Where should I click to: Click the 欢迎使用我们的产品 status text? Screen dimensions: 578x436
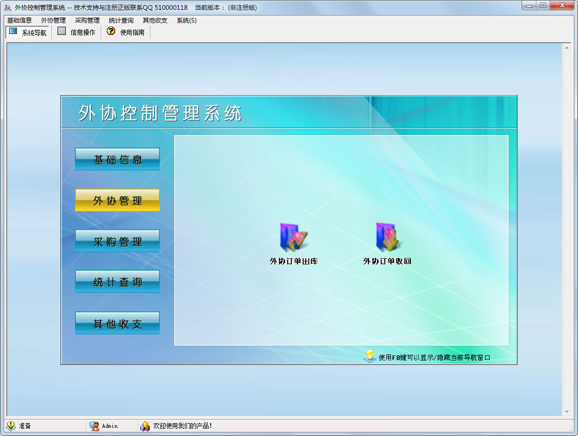click(x=182, y=426)
